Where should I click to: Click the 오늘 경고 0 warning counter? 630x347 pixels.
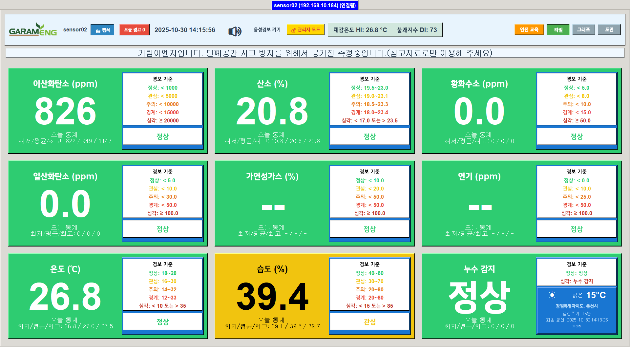(x=134, y=30)
